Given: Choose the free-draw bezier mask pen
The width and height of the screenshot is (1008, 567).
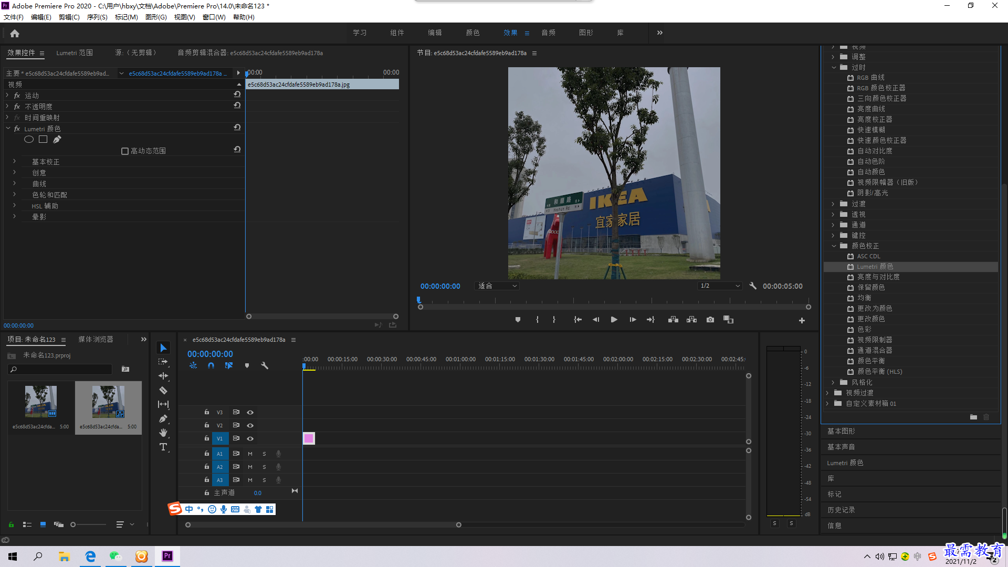Looking at the screenshot, I should coord(57,139).
